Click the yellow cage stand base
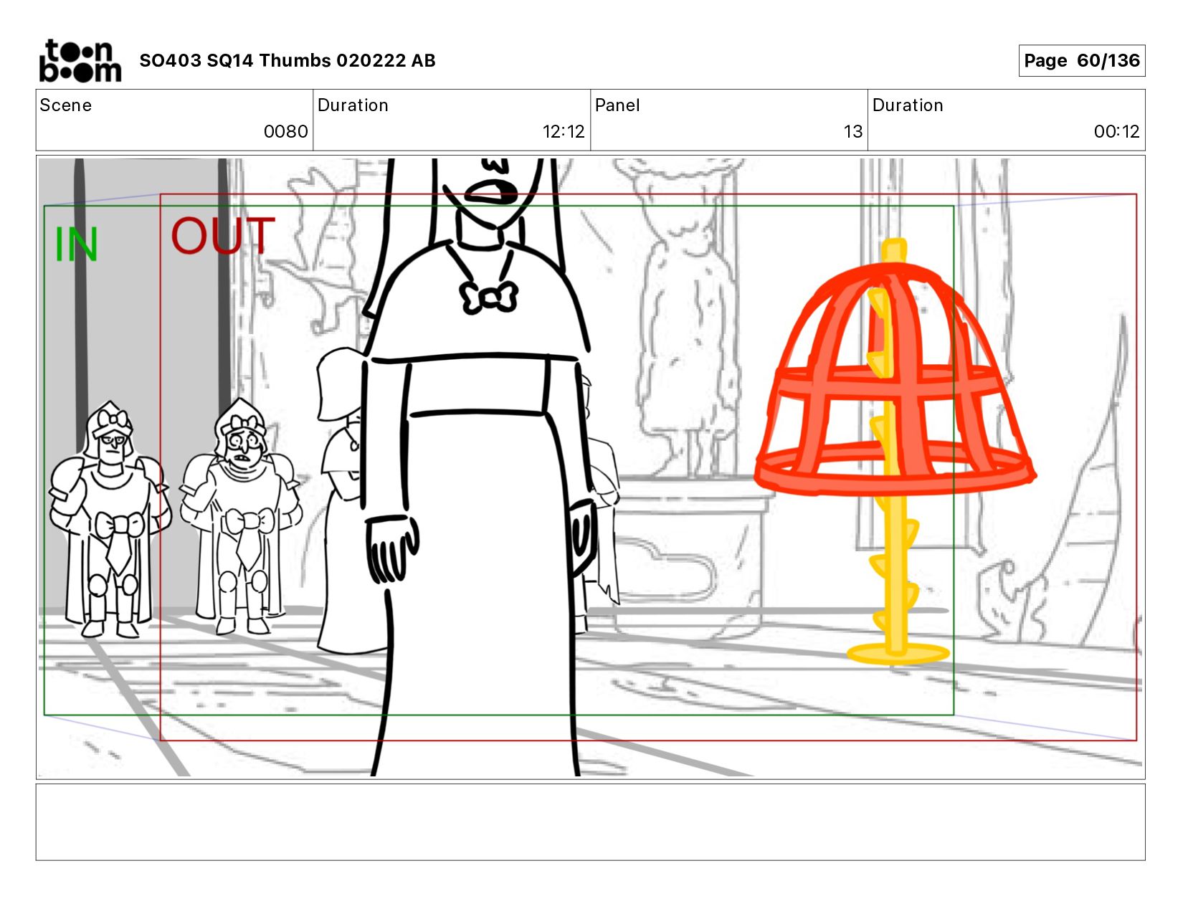 pyautogui.click(x=898, y=653)
